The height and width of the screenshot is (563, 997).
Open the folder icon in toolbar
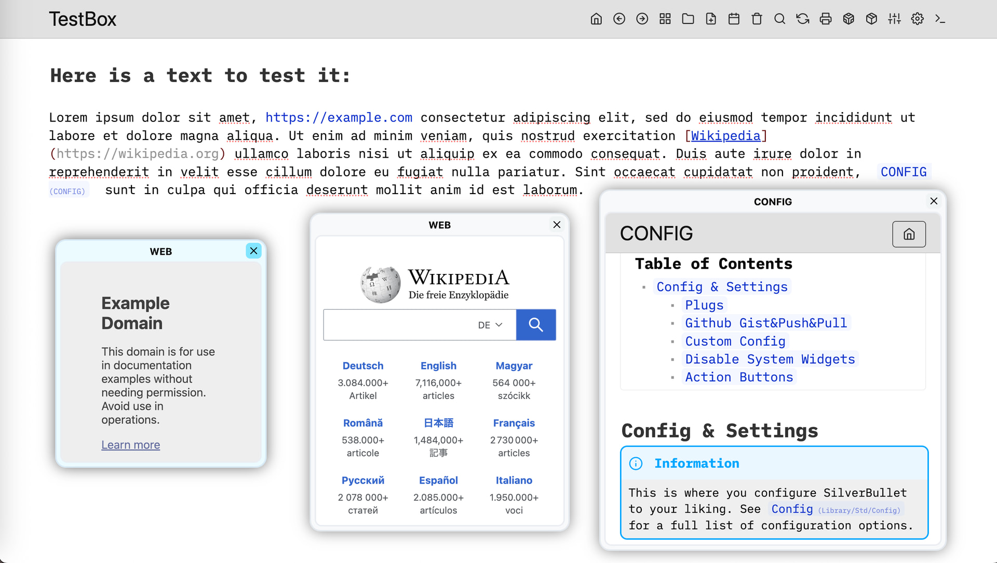coord(688,19)
